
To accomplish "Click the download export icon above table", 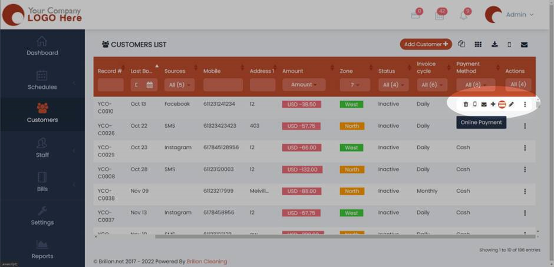I will tap(494, 44).
